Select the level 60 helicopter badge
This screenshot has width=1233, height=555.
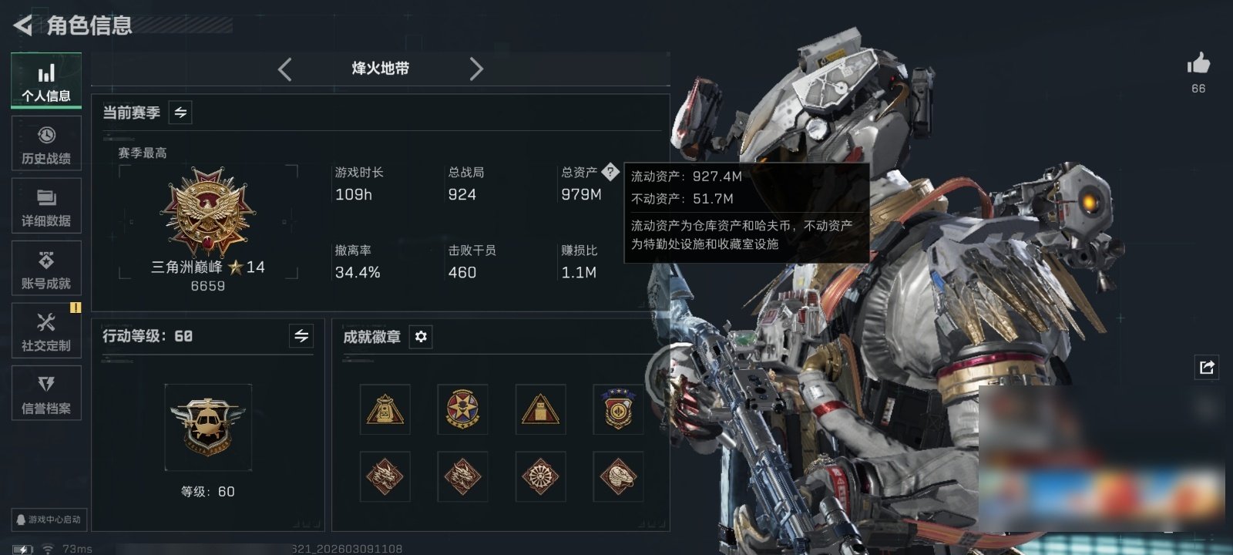pyautogui.click(x=208, y=428)
